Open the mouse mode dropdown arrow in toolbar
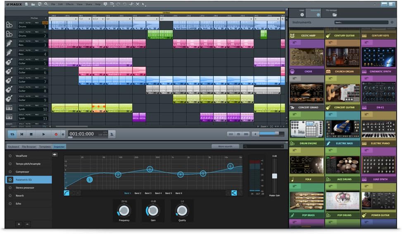This screenshot has height=234, width=402. (x=145, y=5)
